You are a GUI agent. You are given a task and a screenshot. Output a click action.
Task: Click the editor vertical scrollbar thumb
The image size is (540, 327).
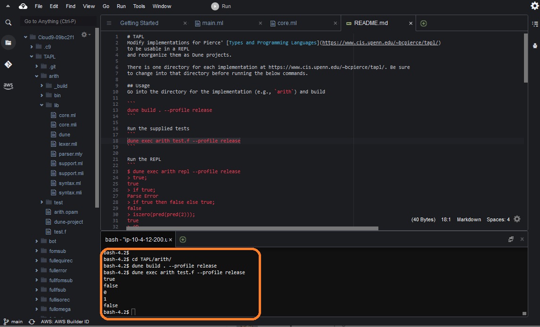point(525,58)
